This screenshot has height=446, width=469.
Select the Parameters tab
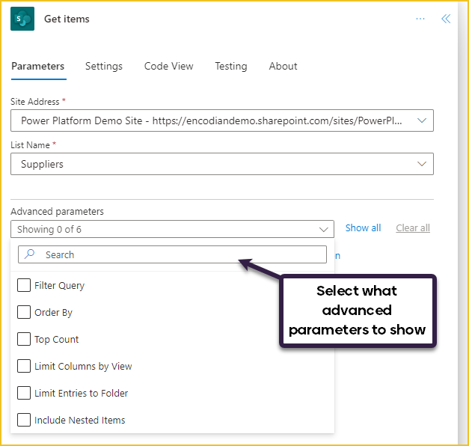[x=38, y=66]
